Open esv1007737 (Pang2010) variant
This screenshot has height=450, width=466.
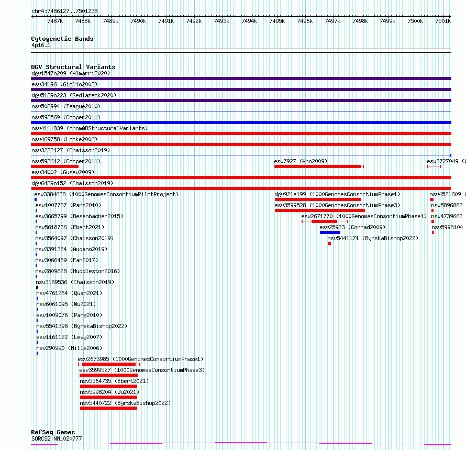click(x=68, y=205)
